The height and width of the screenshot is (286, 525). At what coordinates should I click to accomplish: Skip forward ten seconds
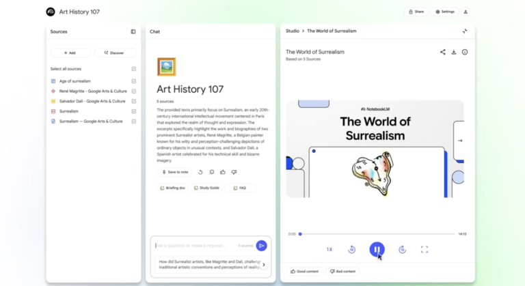[x=403, y=250]
